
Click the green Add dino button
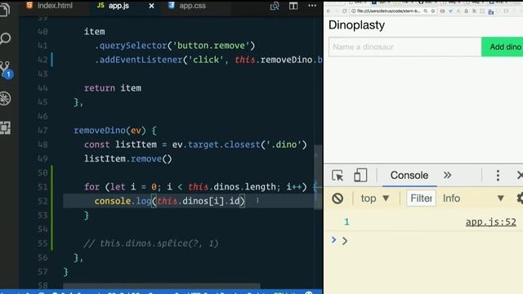coord(503,47)
